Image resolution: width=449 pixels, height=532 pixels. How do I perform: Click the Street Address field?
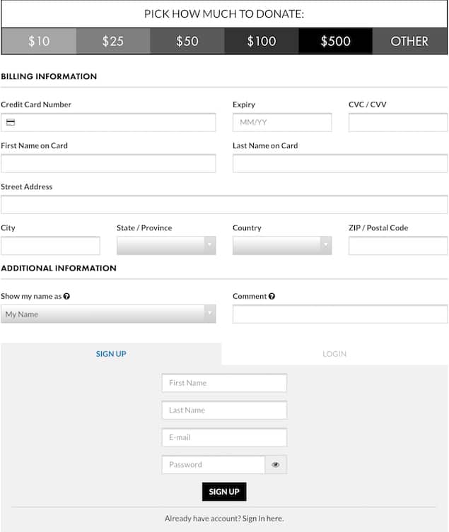224,205
